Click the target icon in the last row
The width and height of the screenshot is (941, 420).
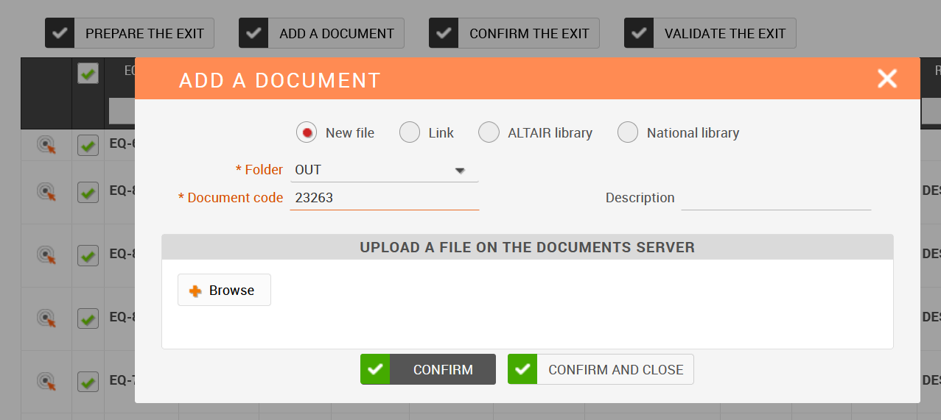(x=46, y=381)
